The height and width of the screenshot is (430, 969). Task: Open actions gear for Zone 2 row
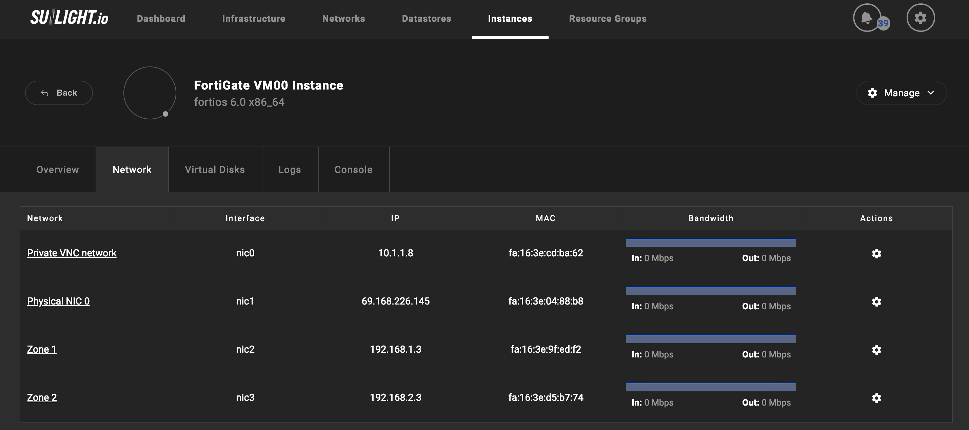coord(876,398)
